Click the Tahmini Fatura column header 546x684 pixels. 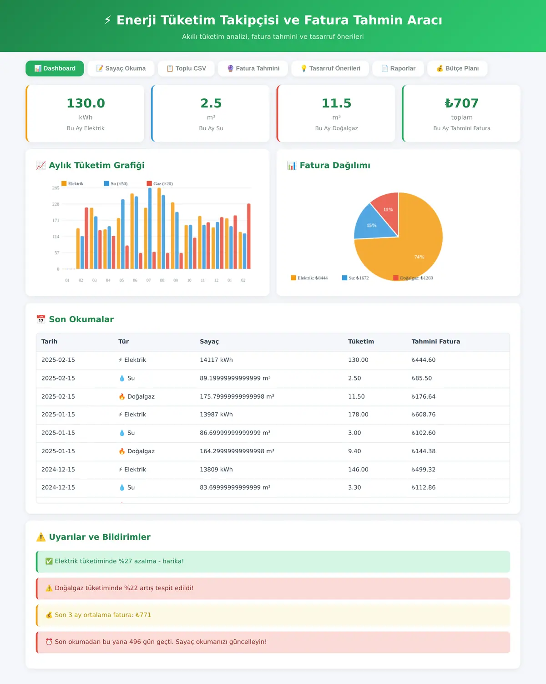(x=436, y=342)
